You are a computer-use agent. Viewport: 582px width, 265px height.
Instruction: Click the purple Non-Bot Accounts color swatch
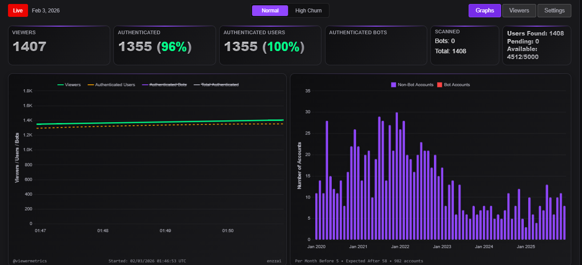tap(393, 84)
